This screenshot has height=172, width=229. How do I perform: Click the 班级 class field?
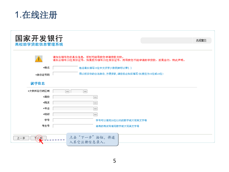[73, 114]
